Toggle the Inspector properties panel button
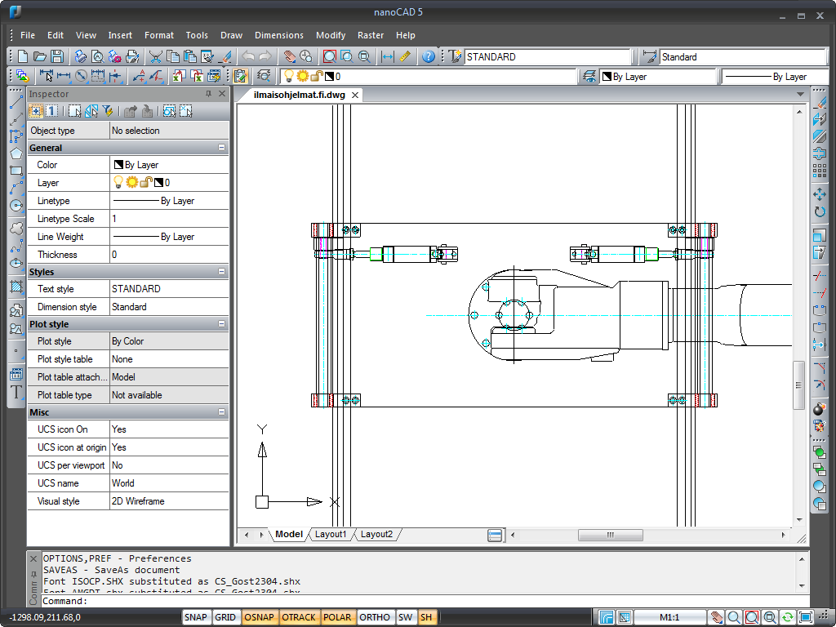This screenshot has height=627, width=836. 240,76
